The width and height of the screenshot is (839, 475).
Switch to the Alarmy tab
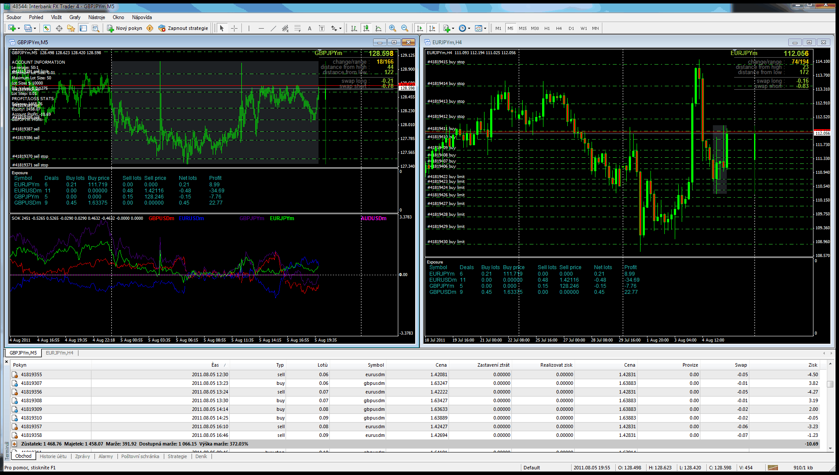(x=105, y=456)
